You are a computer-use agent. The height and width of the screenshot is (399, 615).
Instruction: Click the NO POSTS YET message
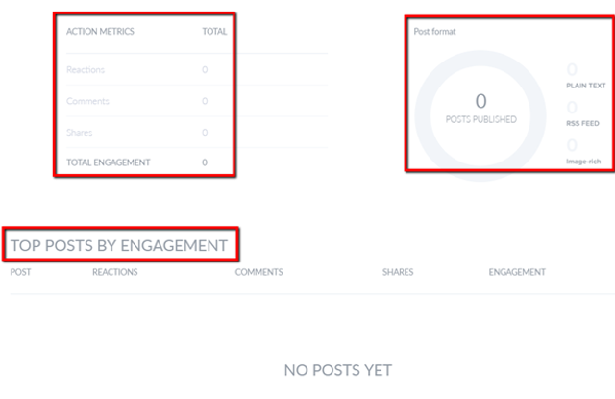point(337,370)
